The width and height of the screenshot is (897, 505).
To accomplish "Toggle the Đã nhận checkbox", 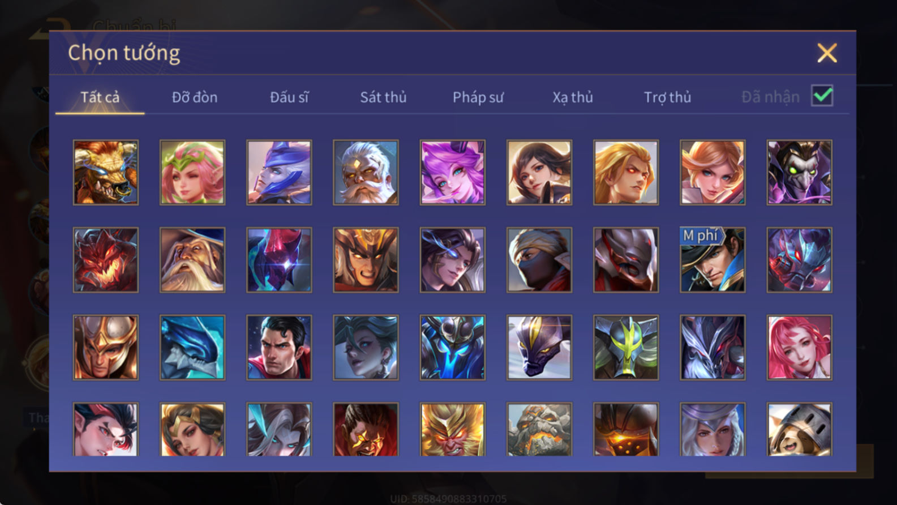I will (x=822, y=96).
